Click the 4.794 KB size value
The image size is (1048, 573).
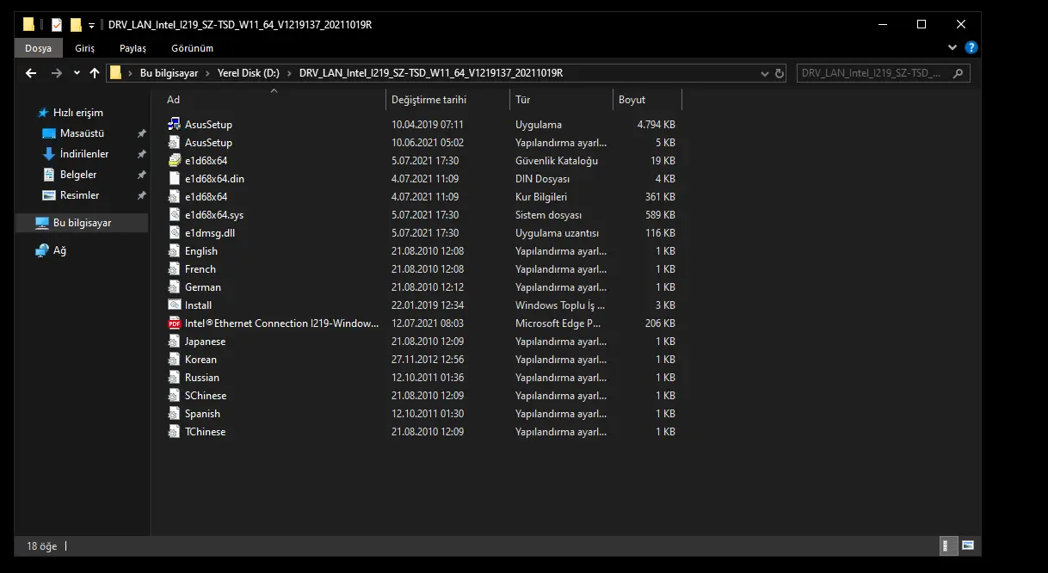657,125
